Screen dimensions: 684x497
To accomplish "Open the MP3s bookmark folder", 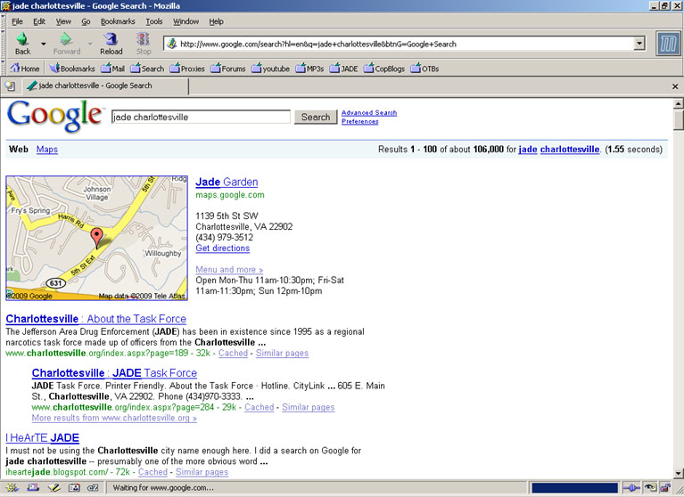I will pyautogui.click(x=309, y=69).
